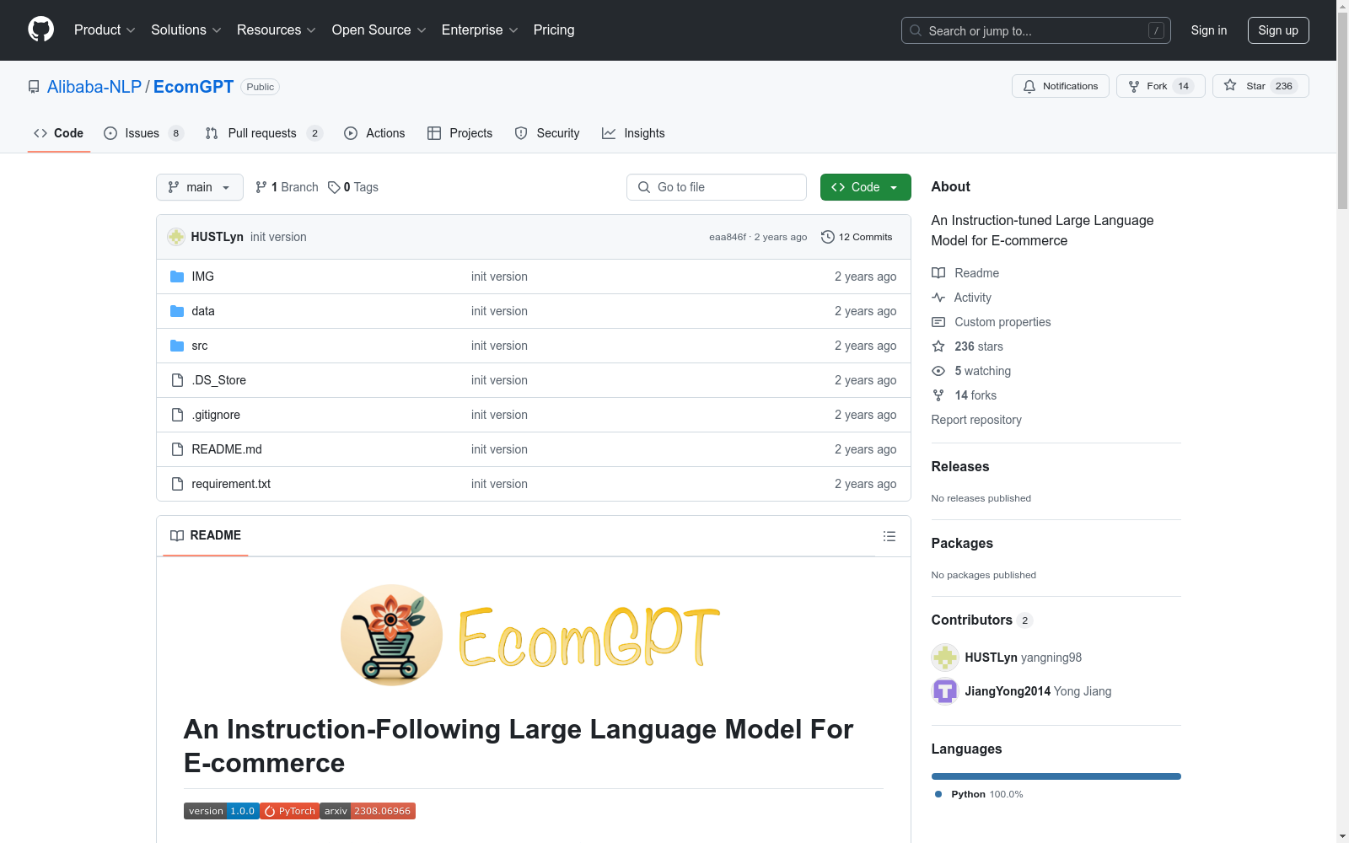Image resolution: width=1349 pixels, height=843 pixels.
Task: Click the JiangYong2014 contributor avatar
Action: [x=945, y=691]
